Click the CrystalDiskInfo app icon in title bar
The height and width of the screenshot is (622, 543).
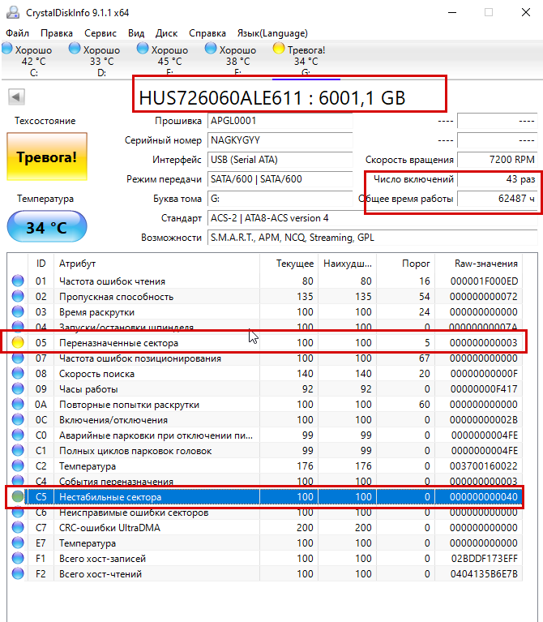(13, 12)
